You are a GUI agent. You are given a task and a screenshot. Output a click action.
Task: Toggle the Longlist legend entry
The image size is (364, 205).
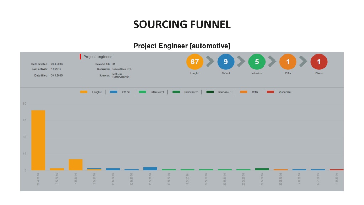coord(91,92)
